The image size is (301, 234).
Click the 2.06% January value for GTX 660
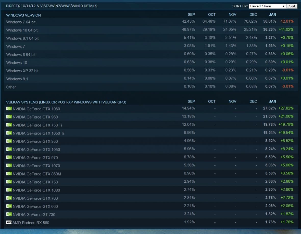[x=270, y=206]
